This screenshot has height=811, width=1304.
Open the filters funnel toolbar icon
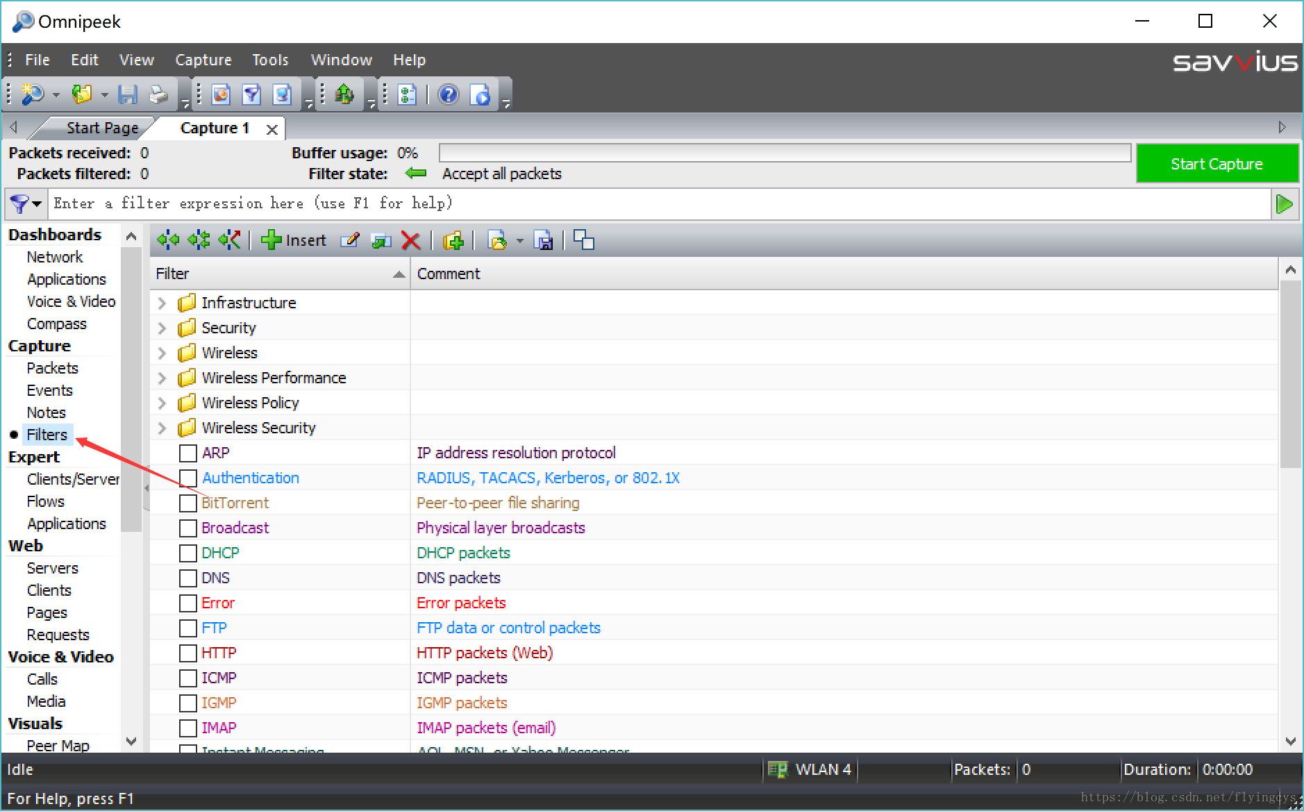click(x=251, y=94)
